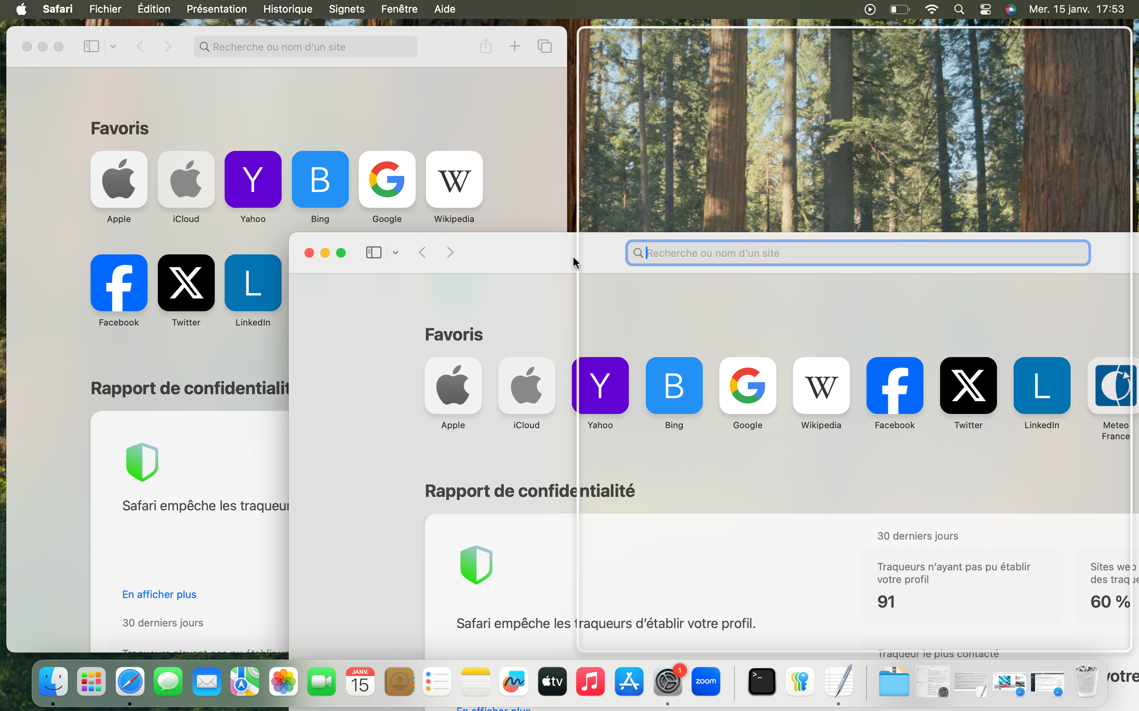The image size is (1139, 711).
Task: Open Wikipedia favorite in back Safari window
Action: [454, 179]
